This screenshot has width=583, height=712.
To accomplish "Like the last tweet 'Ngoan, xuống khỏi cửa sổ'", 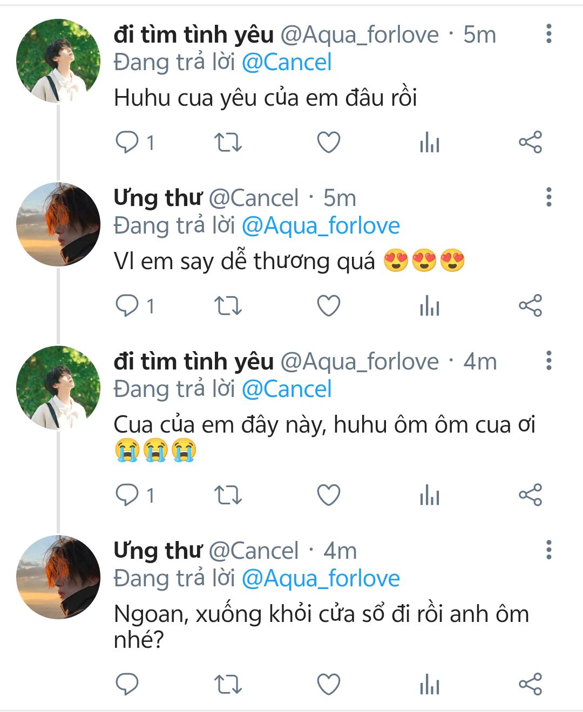I will click(328, 684).
